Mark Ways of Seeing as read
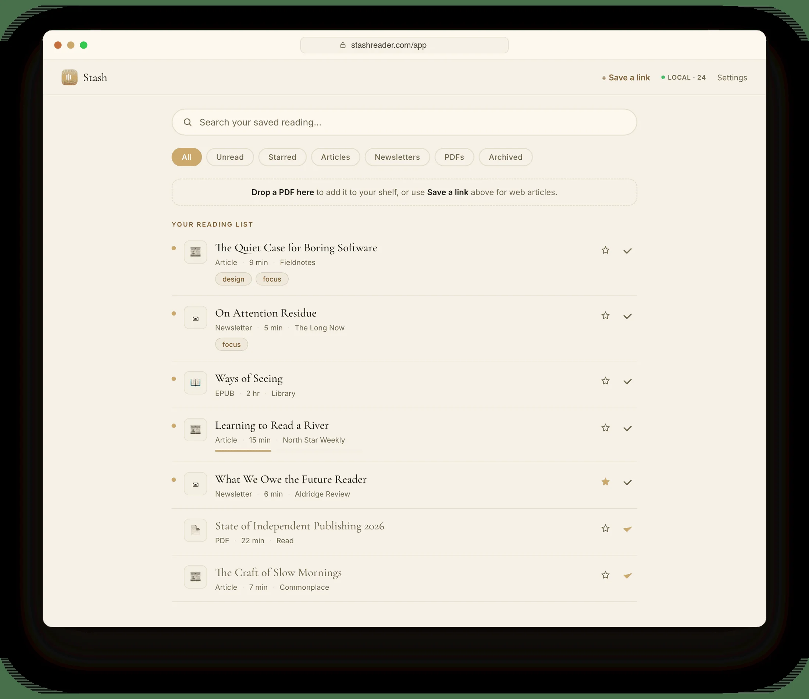 click(627, 381)
